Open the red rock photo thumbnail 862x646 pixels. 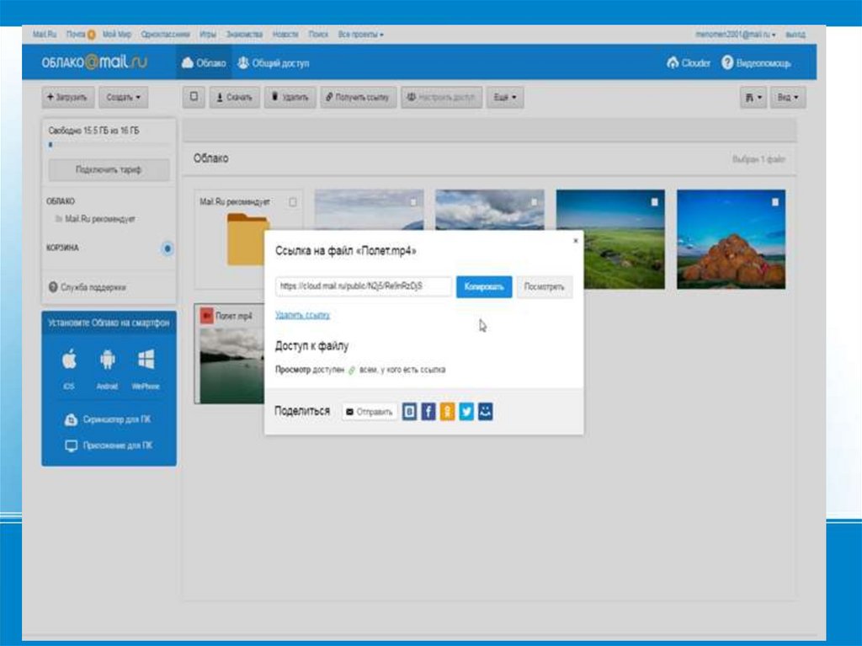732,239
